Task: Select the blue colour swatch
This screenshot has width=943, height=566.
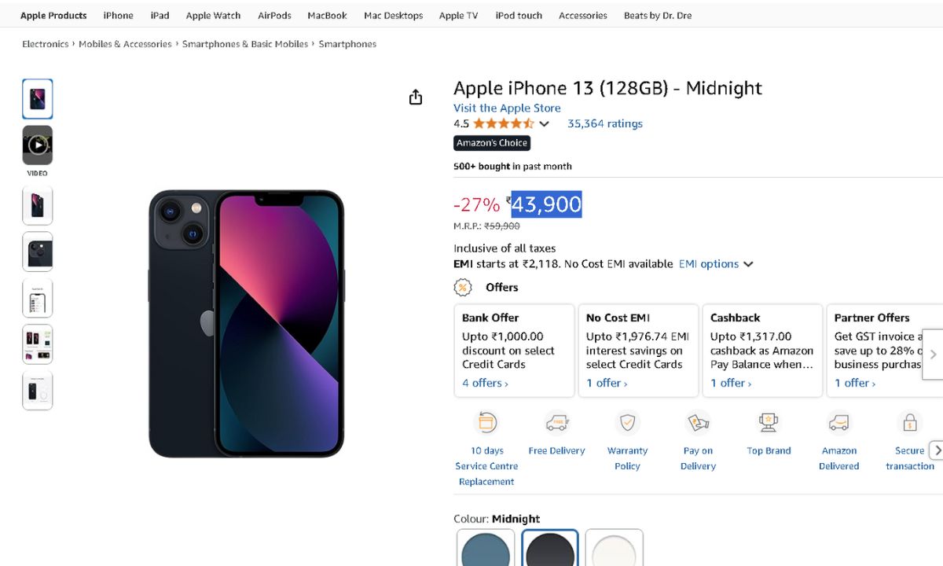Action: 486,549
